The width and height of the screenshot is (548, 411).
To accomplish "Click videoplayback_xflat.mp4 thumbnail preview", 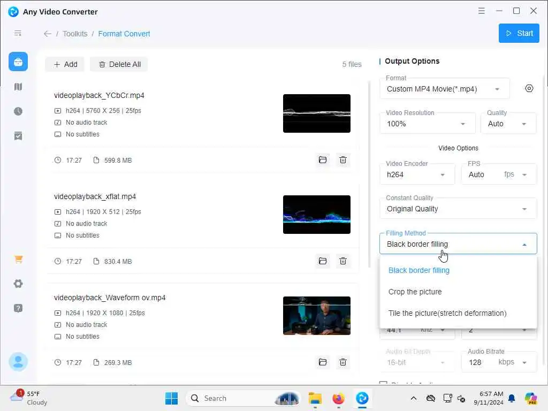I will point(317,215).
